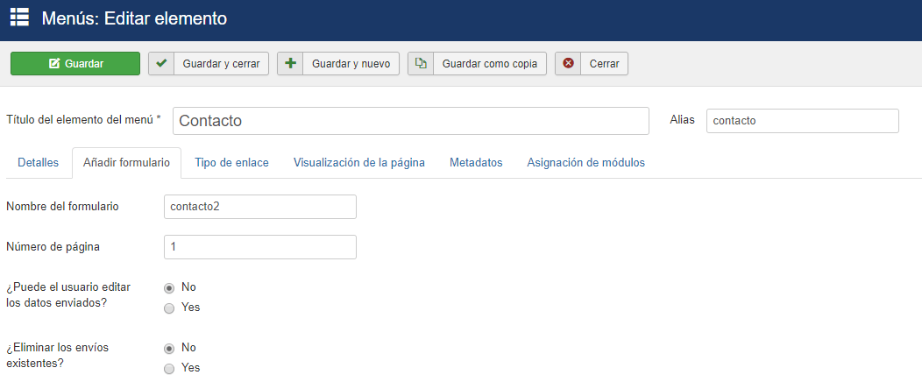Click the Cerrar button label
The image size is (922, 382).
tap(605, 63)
